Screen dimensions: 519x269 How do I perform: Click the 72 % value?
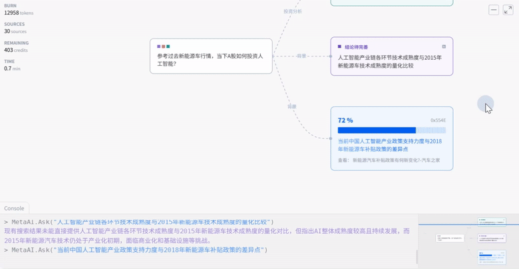coord(345,120)
